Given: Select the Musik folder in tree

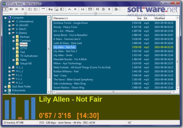Looking at the screenshot, I should 24,44.
